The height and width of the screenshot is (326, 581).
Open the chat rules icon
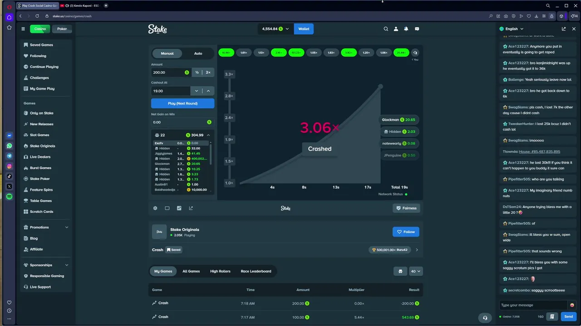552,316
